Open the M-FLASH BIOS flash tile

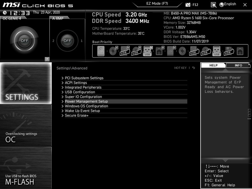pos(26,168)
